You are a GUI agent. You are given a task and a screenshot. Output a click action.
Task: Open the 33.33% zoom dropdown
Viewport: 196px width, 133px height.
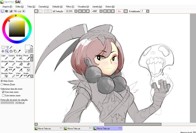point(76,11)
